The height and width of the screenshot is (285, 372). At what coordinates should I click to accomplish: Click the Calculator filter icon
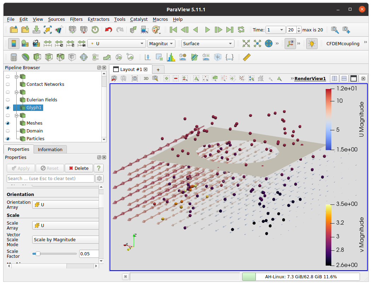coord(13,57)
